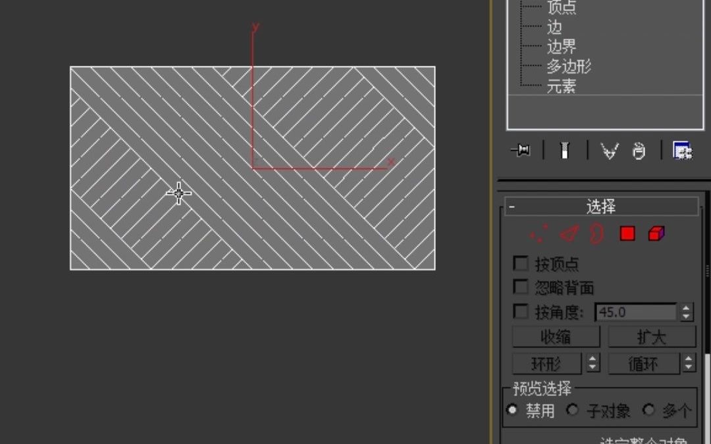Click the 收缩 button

pos(556,337)
